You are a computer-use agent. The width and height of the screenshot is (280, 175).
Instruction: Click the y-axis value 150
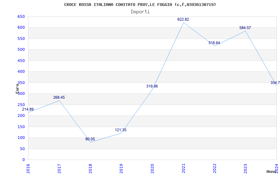point(21,127)
